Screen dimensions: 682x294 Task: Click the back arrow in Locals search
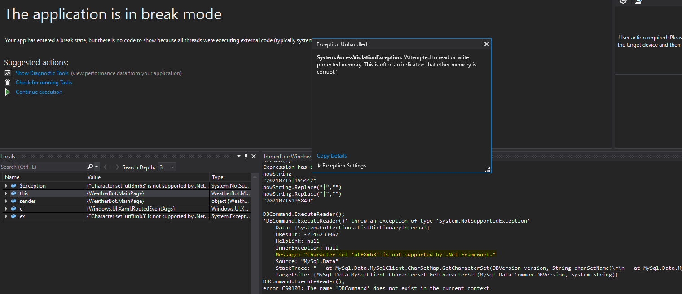coord(106,167)
